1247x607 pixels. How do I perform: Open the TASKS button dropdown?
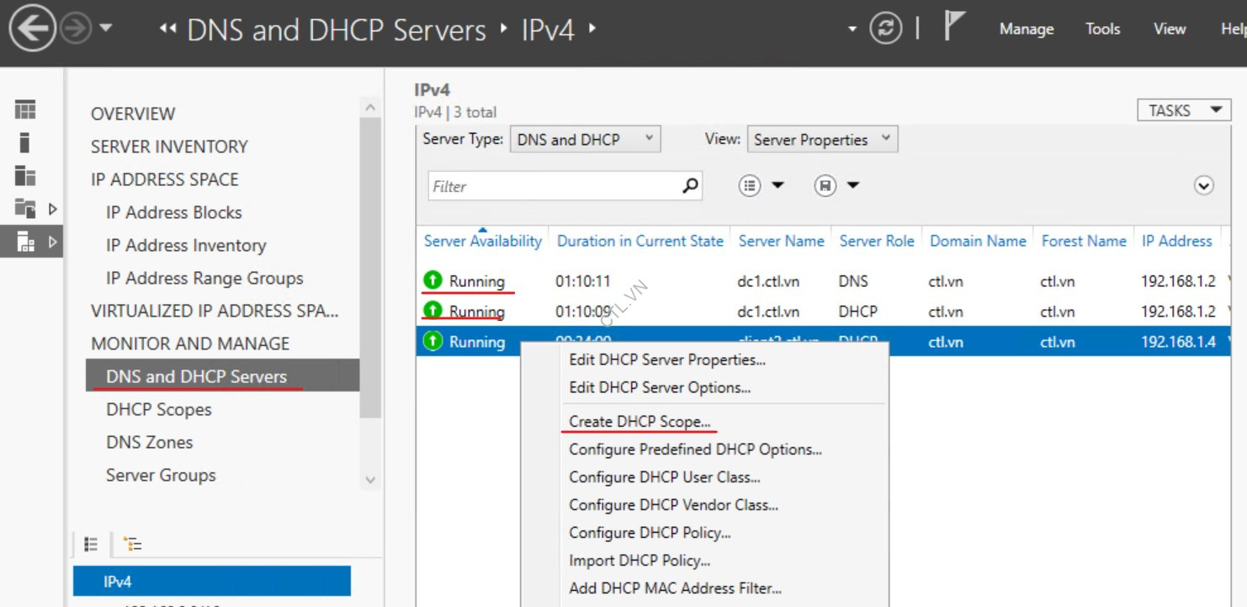[x=1183, y=109]
